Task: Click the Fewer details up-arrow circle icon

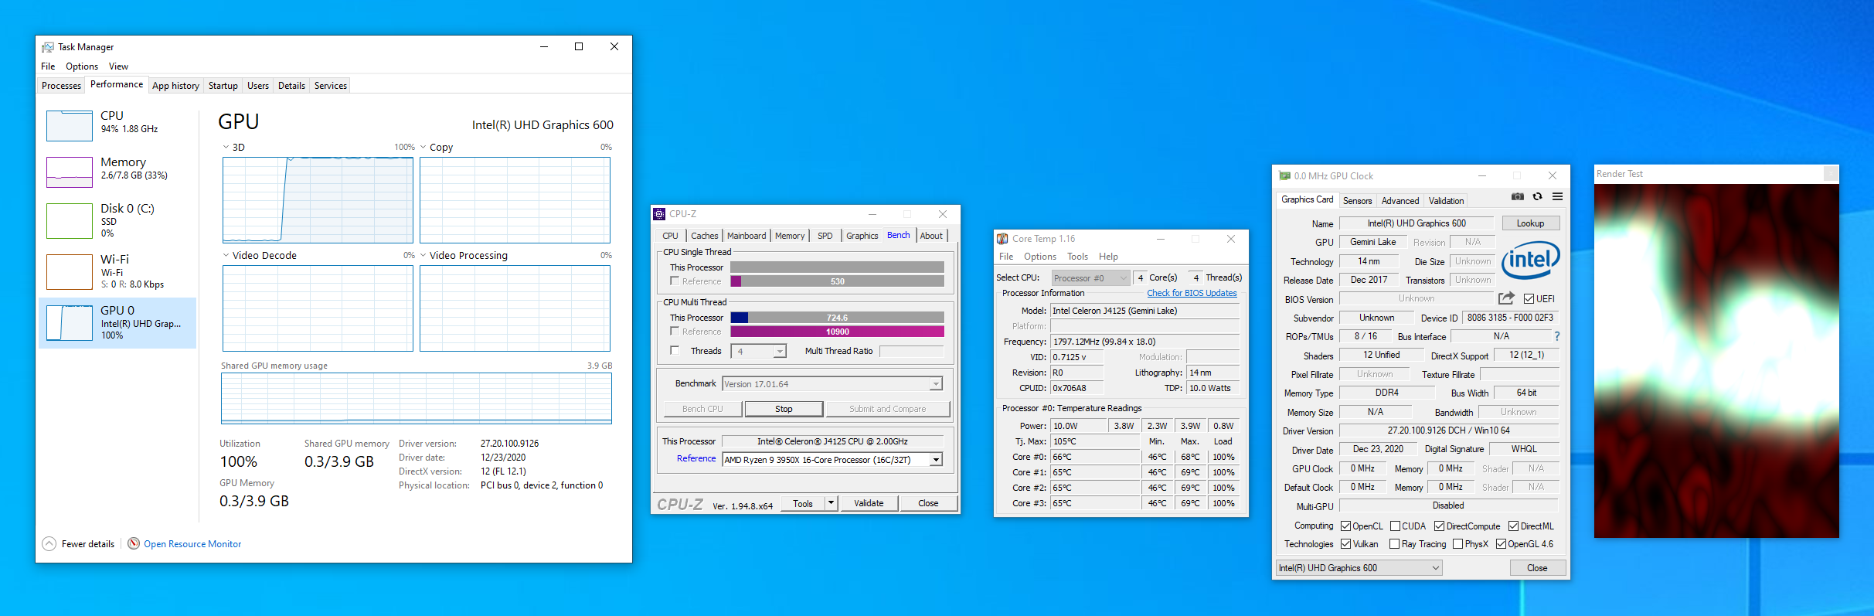Action: [x=49, y=543]
